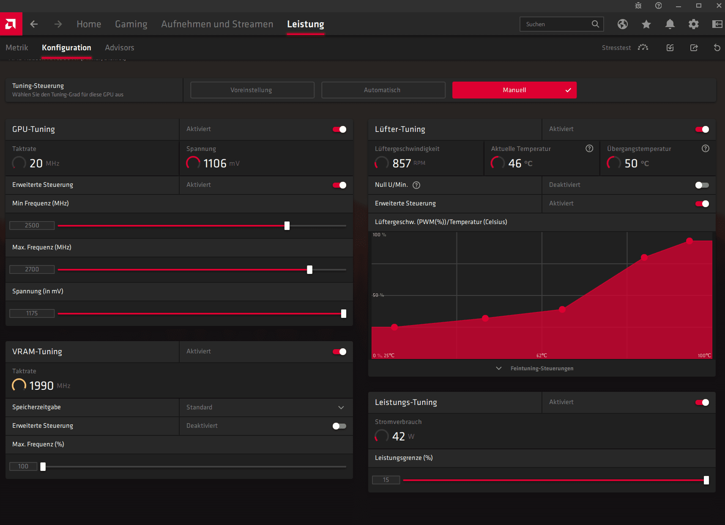Click the Stresstest label
Viewport: 725px width, 525px height.
[x=616, y=48]
